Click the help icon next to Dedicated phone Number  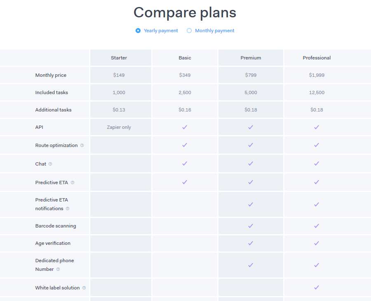point(58,269)
